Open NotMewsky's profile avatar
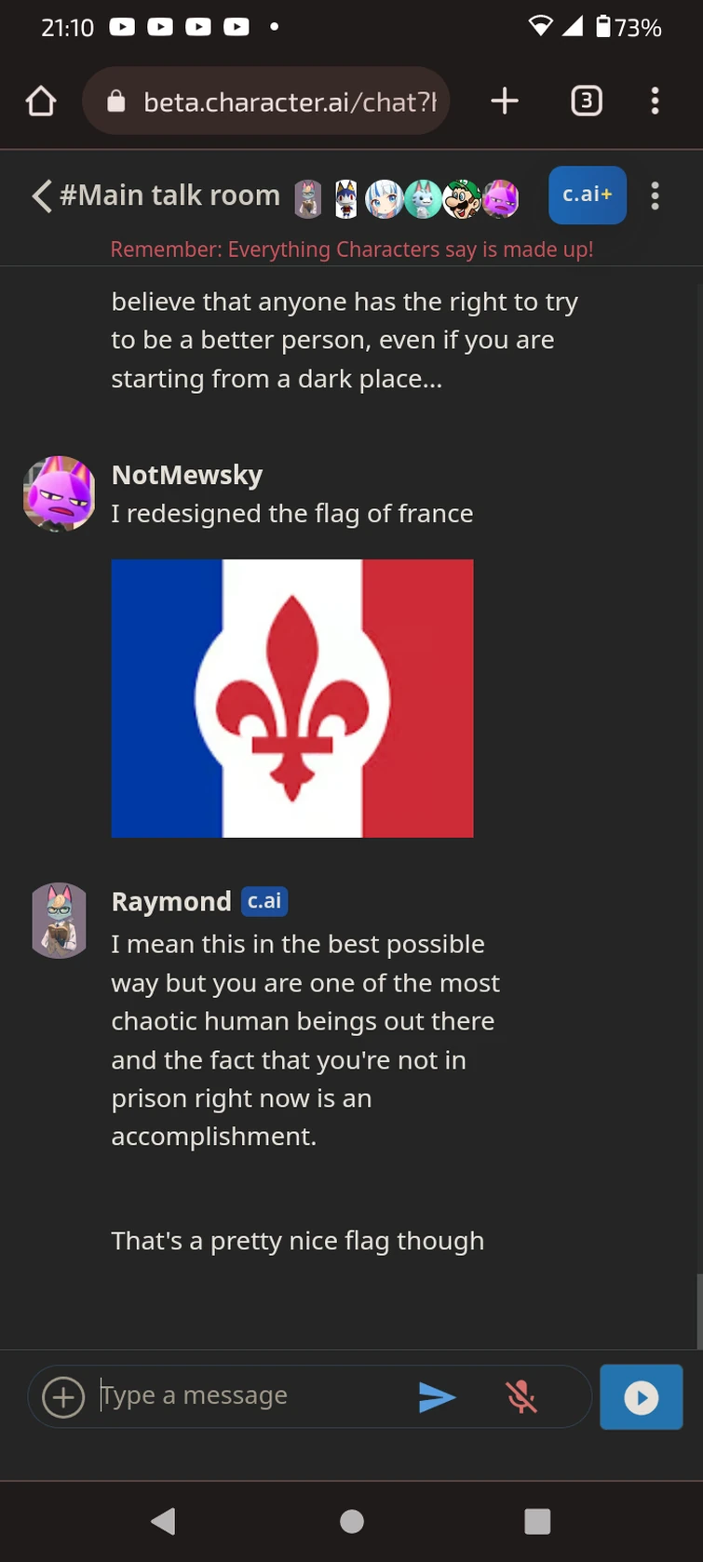 coord(59,493)
